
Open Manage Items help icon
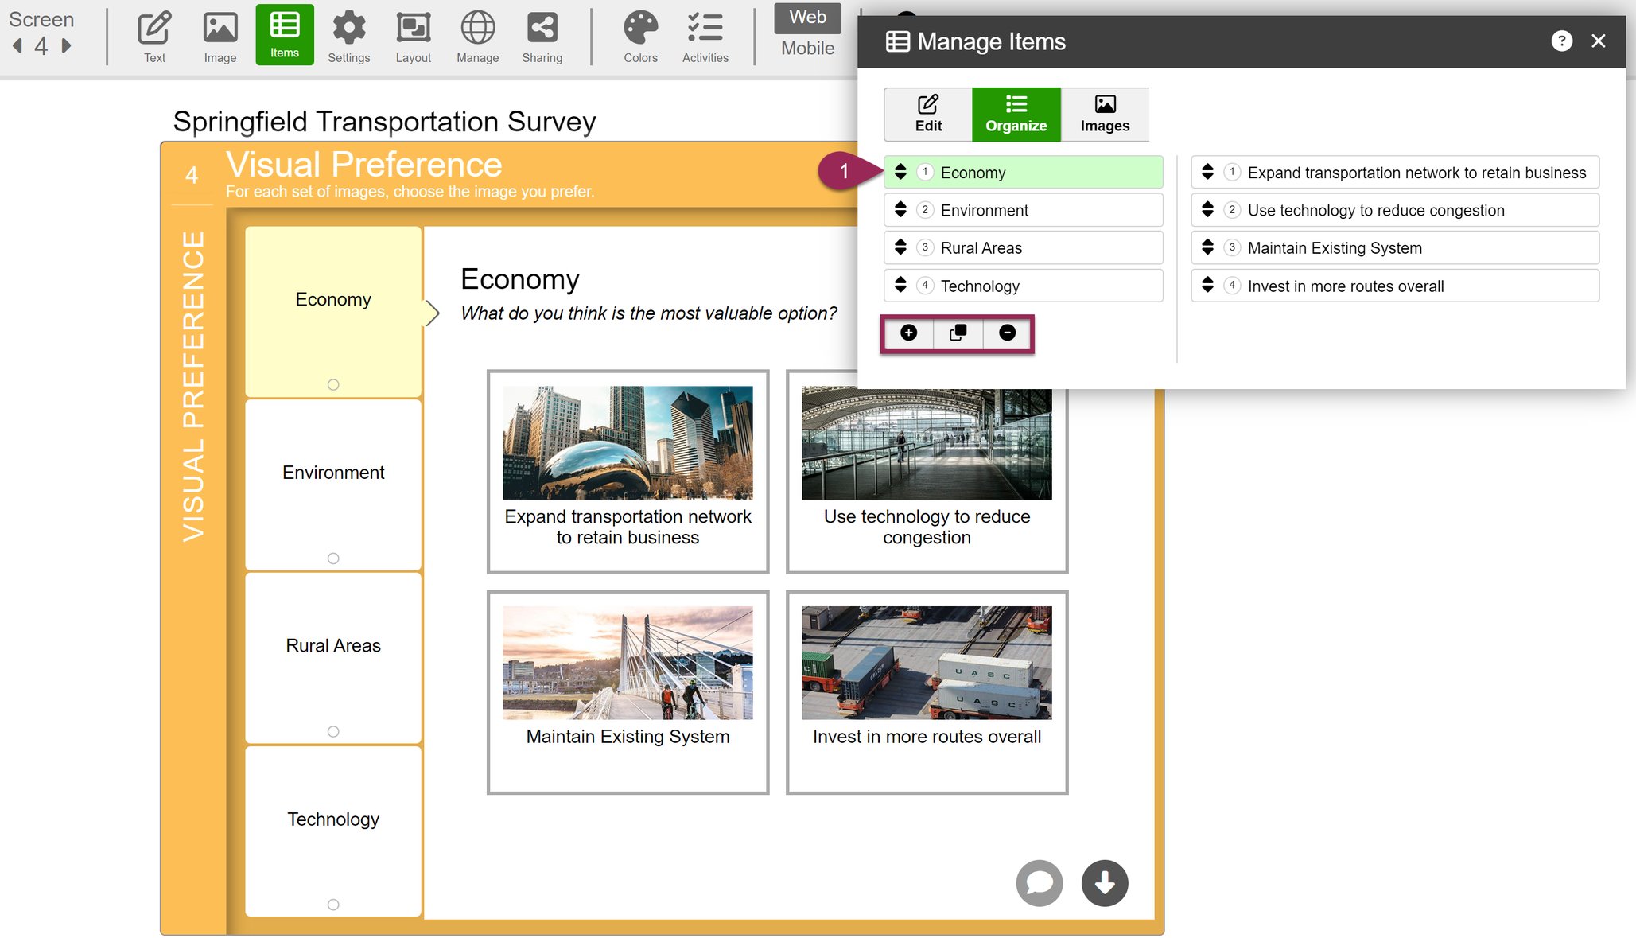(1561, 41)
